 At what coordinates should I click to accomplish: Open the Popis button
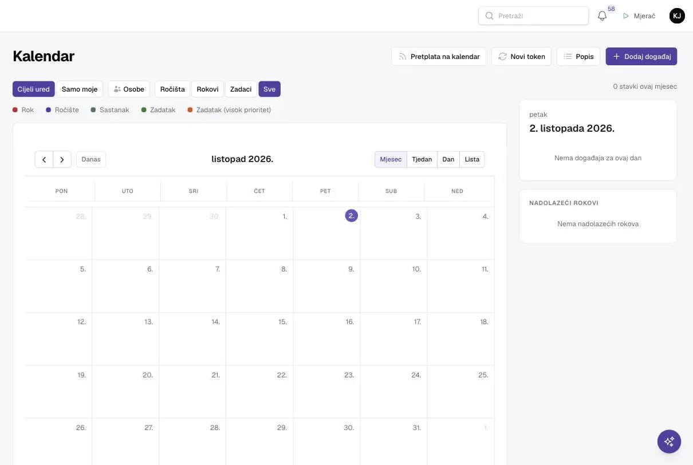coord(578,56)
